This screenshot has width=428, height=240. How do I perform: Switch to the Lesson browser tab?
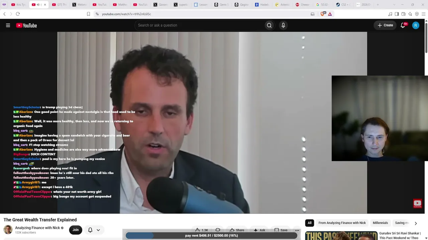click(201, 5)
